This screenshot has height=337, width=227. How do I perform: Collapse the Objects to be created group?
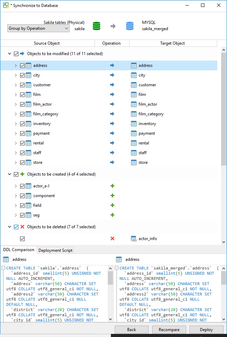coord(9,174)
